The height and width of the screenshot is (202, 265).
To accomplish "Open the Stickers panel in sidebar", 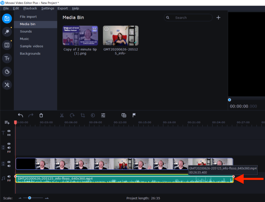I will pyautogui.click(x=7, y=72).
